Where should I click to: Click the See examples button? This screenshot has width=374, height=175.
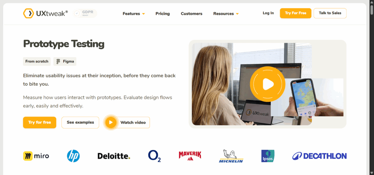point(80,122)
